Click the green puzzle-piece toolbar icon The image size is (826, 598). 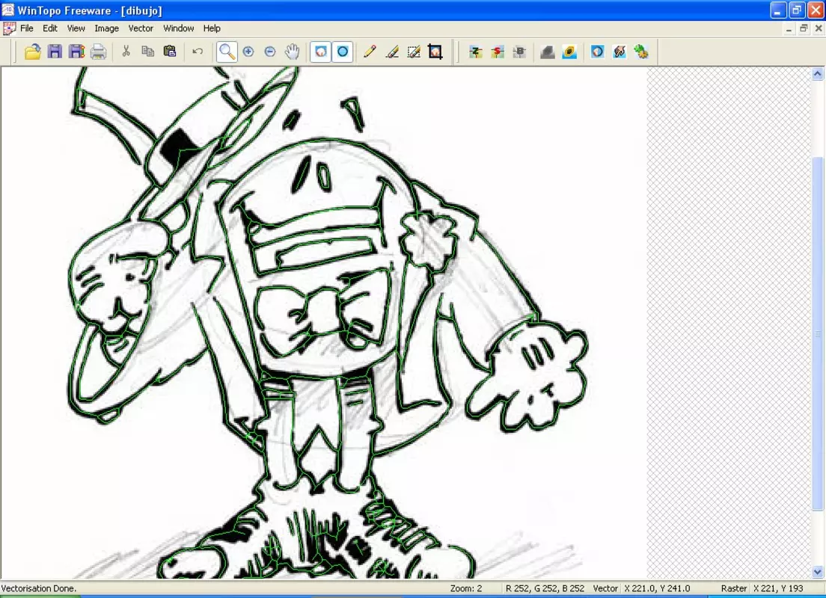tap(641, 52)
